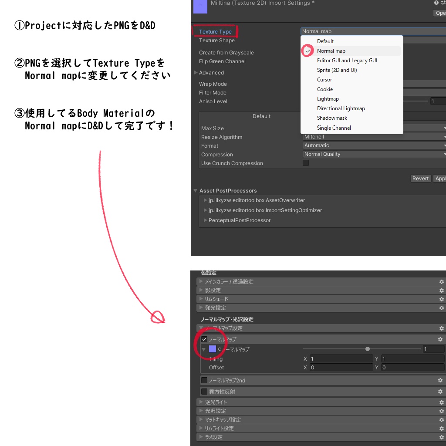The image size is (446, 446).
Task: Select Sprite (2D and UI) texture type
Action: coord(337,70)
